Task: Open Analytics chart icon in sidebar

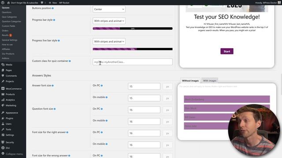Action: click(x=3, y=100)
